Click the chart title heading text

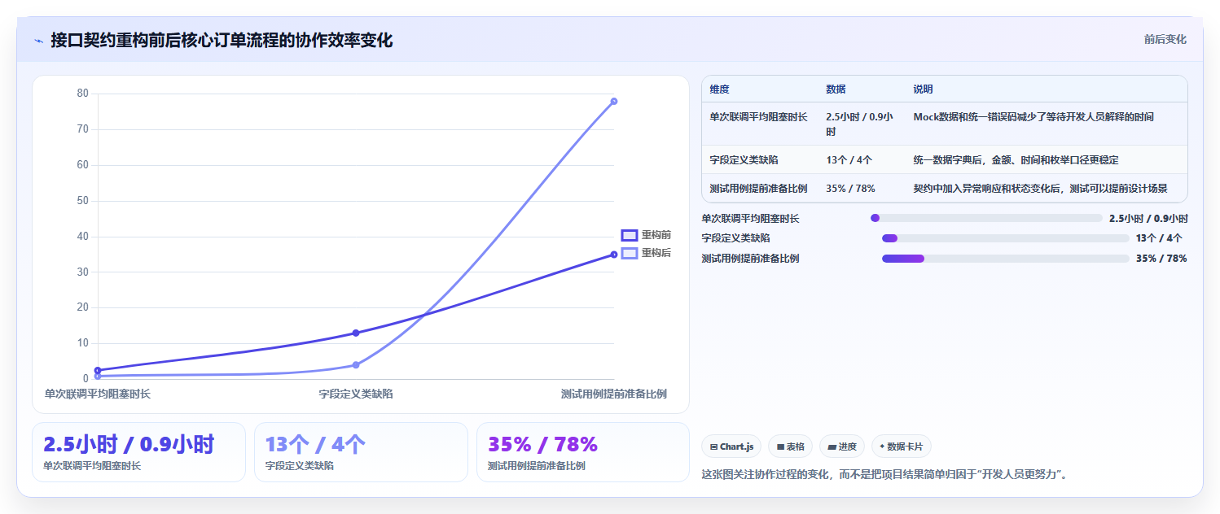click(x=222, y=41)
